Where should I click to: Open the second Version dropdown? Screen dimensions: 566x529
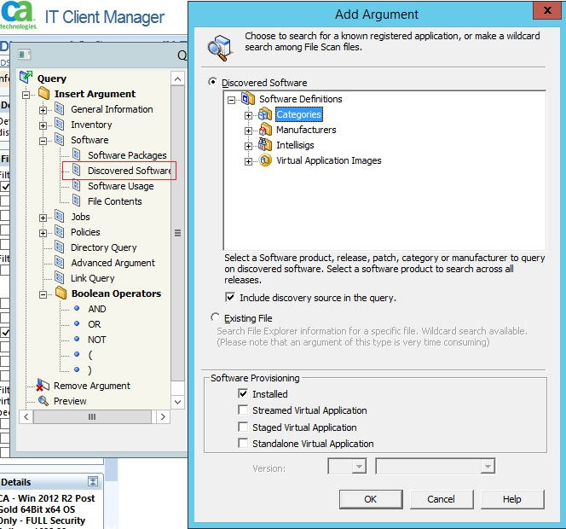coord(488,466)
